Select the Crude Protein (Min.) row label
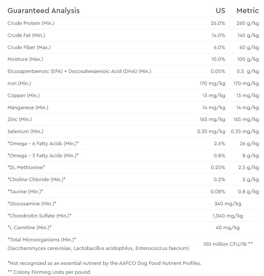 pyautogui.click(x=31, y=23)
